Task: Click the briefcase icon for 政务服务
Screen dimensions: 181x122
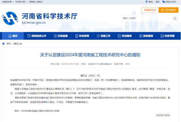Action: click(141, 36)
